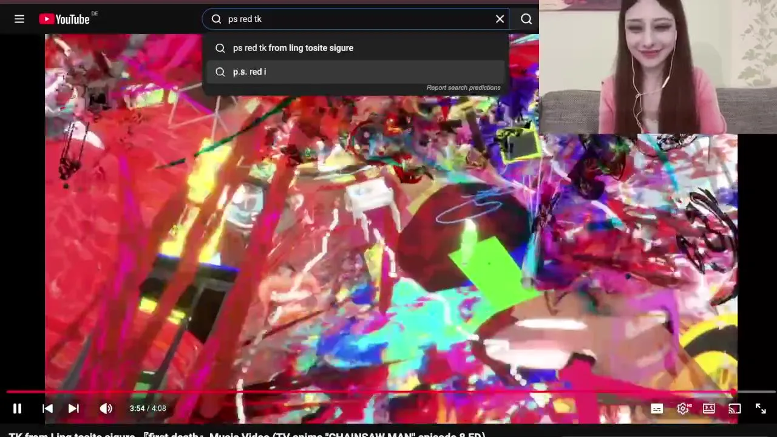Image resolution: width=777 pixels, height=437 pixels.
Task: Clear the search box with the X
Action: pos(500,19)
